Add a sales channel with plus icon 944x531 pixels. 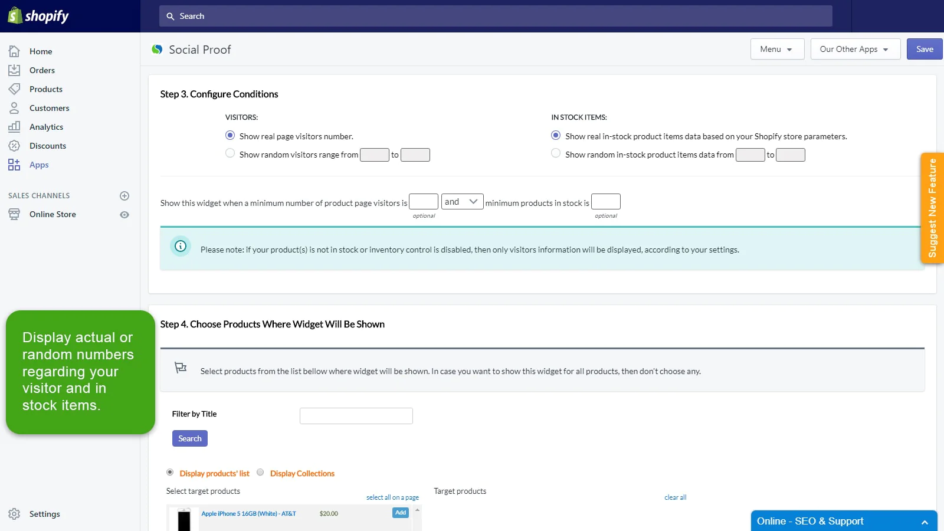point(124,196)
